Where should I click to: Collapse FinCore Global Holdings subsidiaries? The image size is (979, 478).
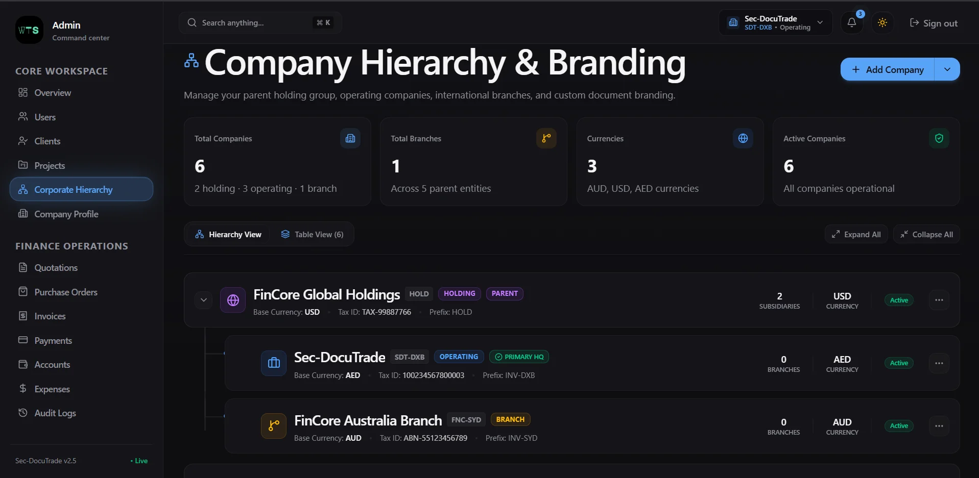point(204,300)
